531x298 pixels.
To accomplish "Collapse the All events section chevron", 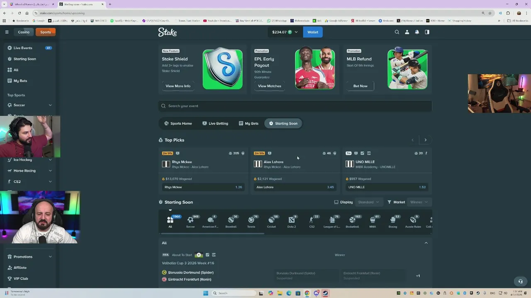I will tap(426, 243).
